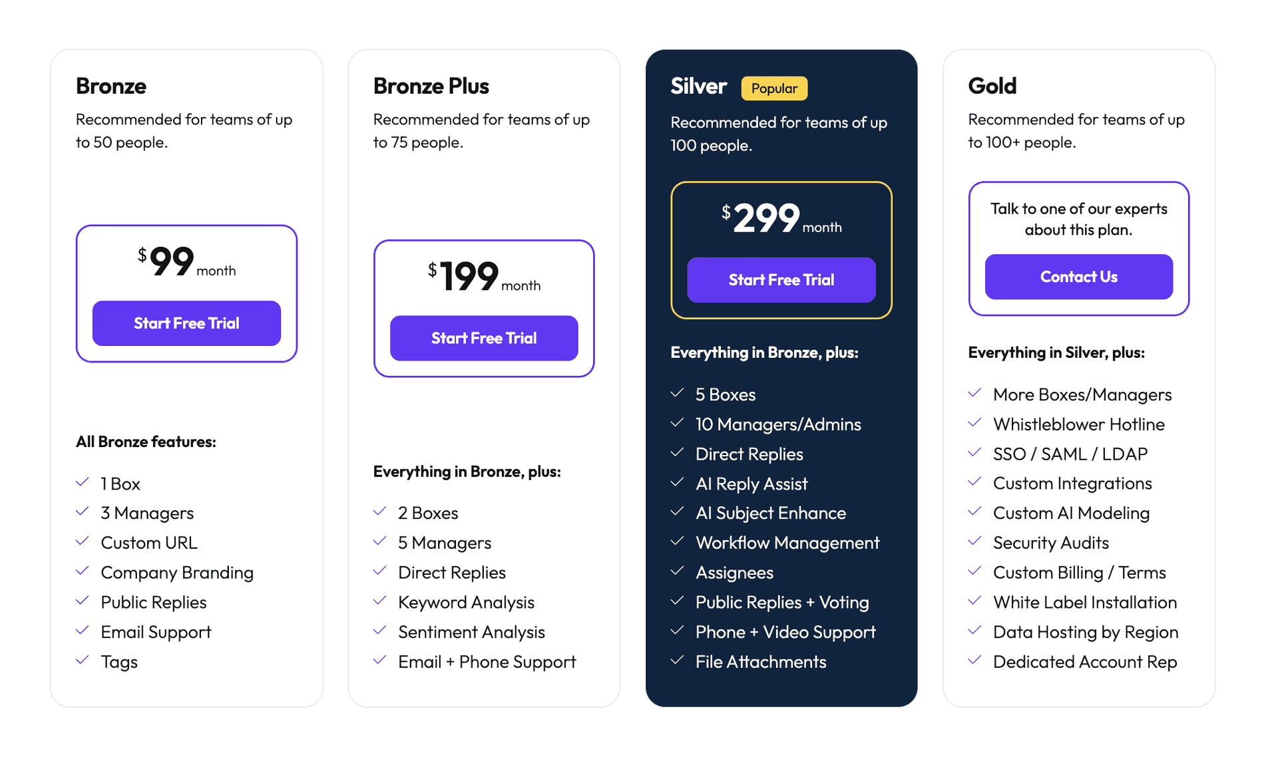
Task: Select the Bronze plan title
Action: (x=110, y=85)
